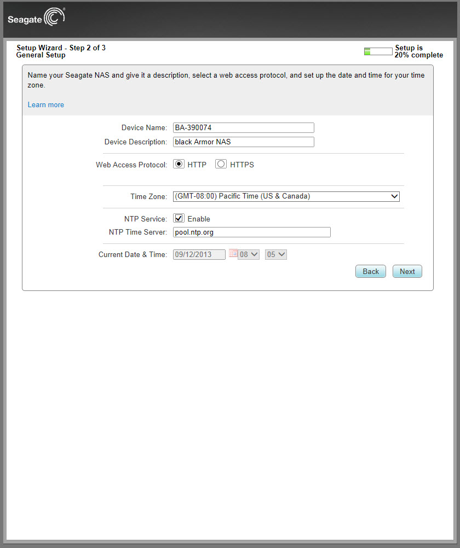Click the Current Date field 09/12/2013

coord(199,254)
